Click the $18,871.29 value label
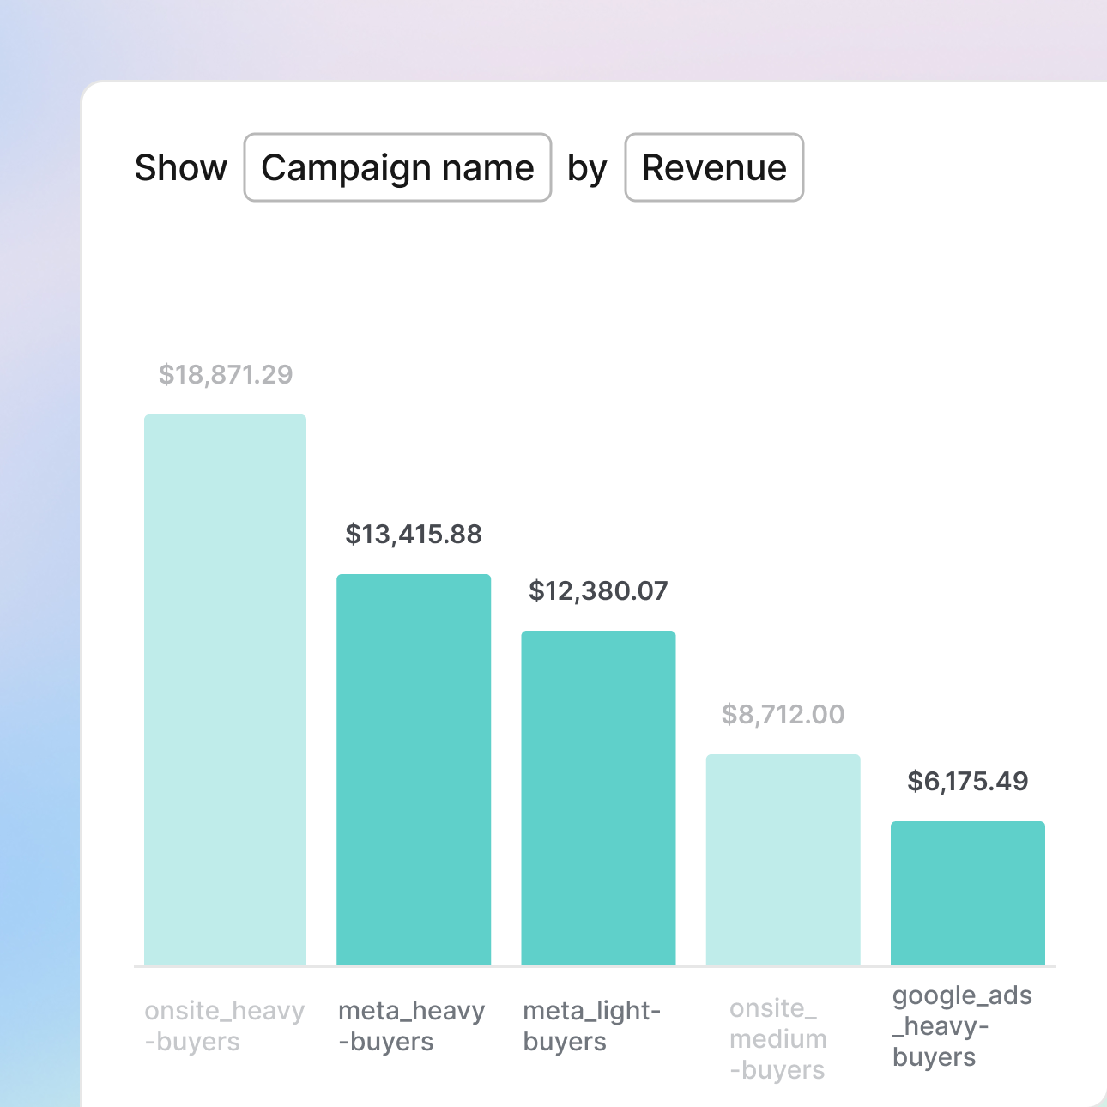 [x=226, y=375]
